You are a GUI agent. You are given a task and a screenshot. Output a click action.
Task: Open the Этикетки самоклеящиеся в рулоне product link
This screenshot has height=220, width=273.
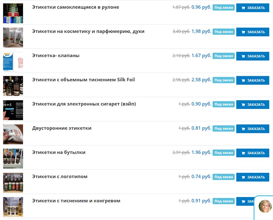(75, 7)
